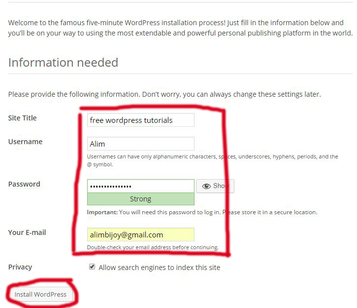This screenshot has width=357, height=308.
Task: Click the Password form label
Action: coord(24,184)
